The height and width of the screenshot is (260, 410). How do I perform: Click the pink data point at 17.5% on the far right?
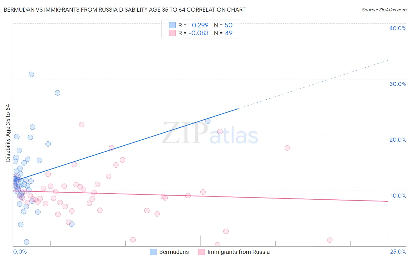[x=287, y=148]
